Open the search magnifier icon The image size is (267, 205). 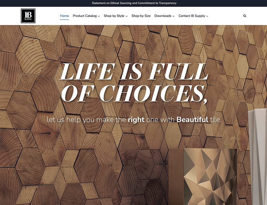(245, 16)
